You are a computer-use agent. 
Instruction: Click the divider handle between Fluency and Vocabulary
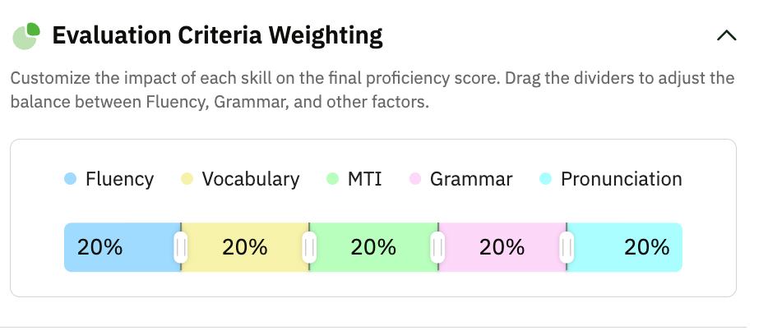[x=181, y=247]
